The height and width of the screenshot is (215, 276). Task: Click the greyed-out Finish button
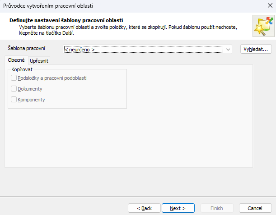(217, 208)
